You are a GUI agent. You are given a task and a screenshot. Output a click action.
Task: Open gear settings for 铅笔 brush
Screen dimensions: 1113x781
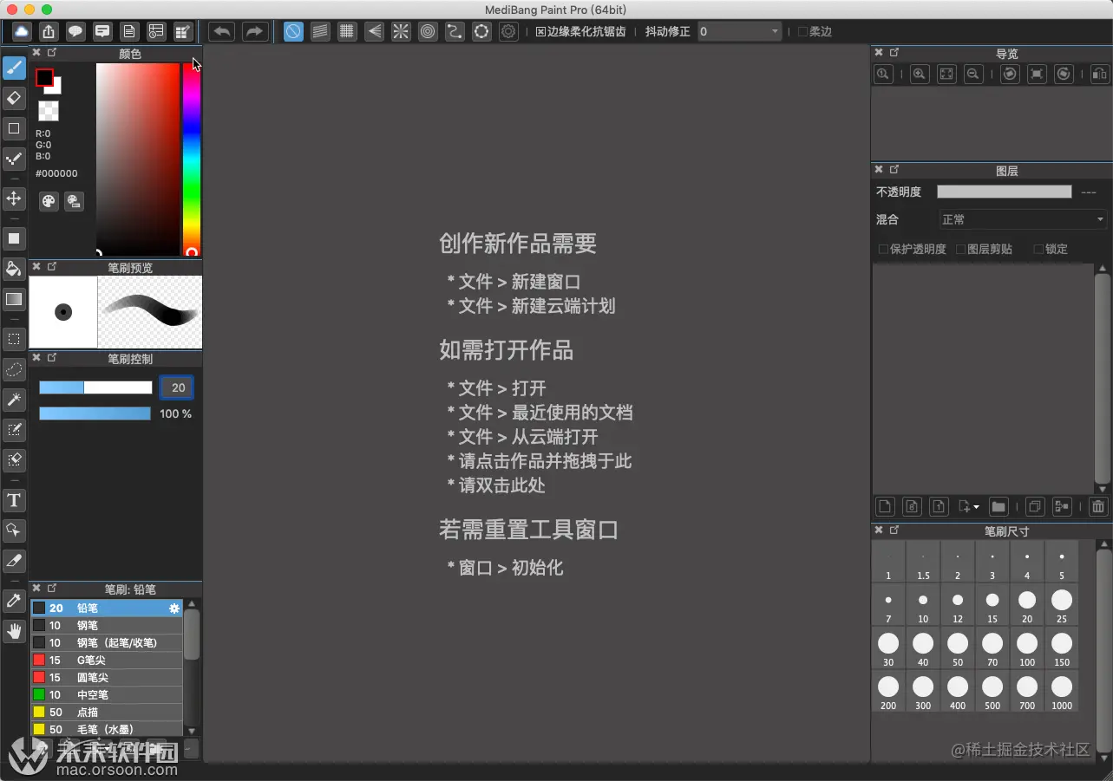pos(173,609)
